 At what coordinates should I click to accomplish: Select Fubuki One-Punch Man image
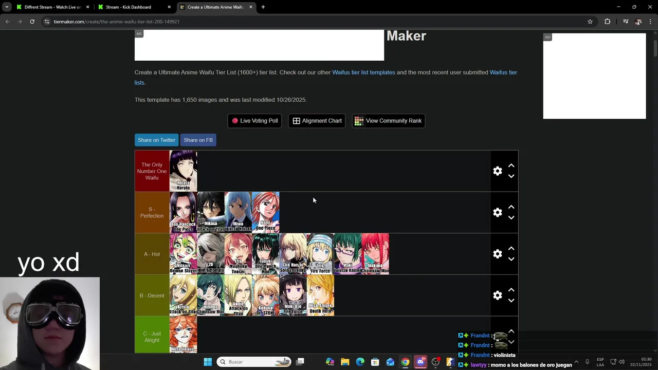coord(265,254)
